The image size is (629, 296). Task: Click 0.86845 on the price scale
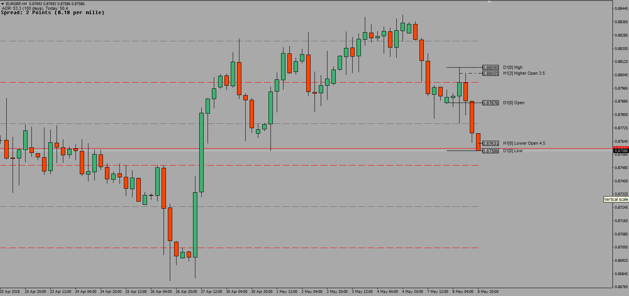pyautogui.click(x=621, y=274)
